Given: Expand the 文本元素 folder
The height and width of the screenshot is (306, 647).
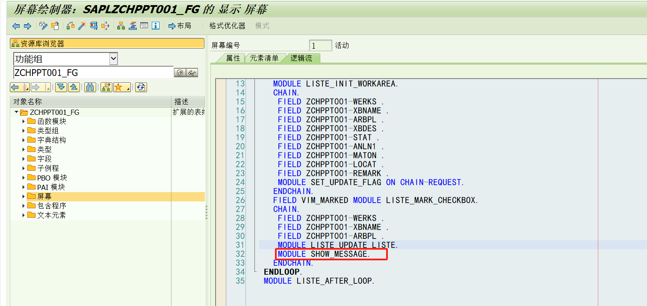Looking at the screenshot, I should [24, 216].
